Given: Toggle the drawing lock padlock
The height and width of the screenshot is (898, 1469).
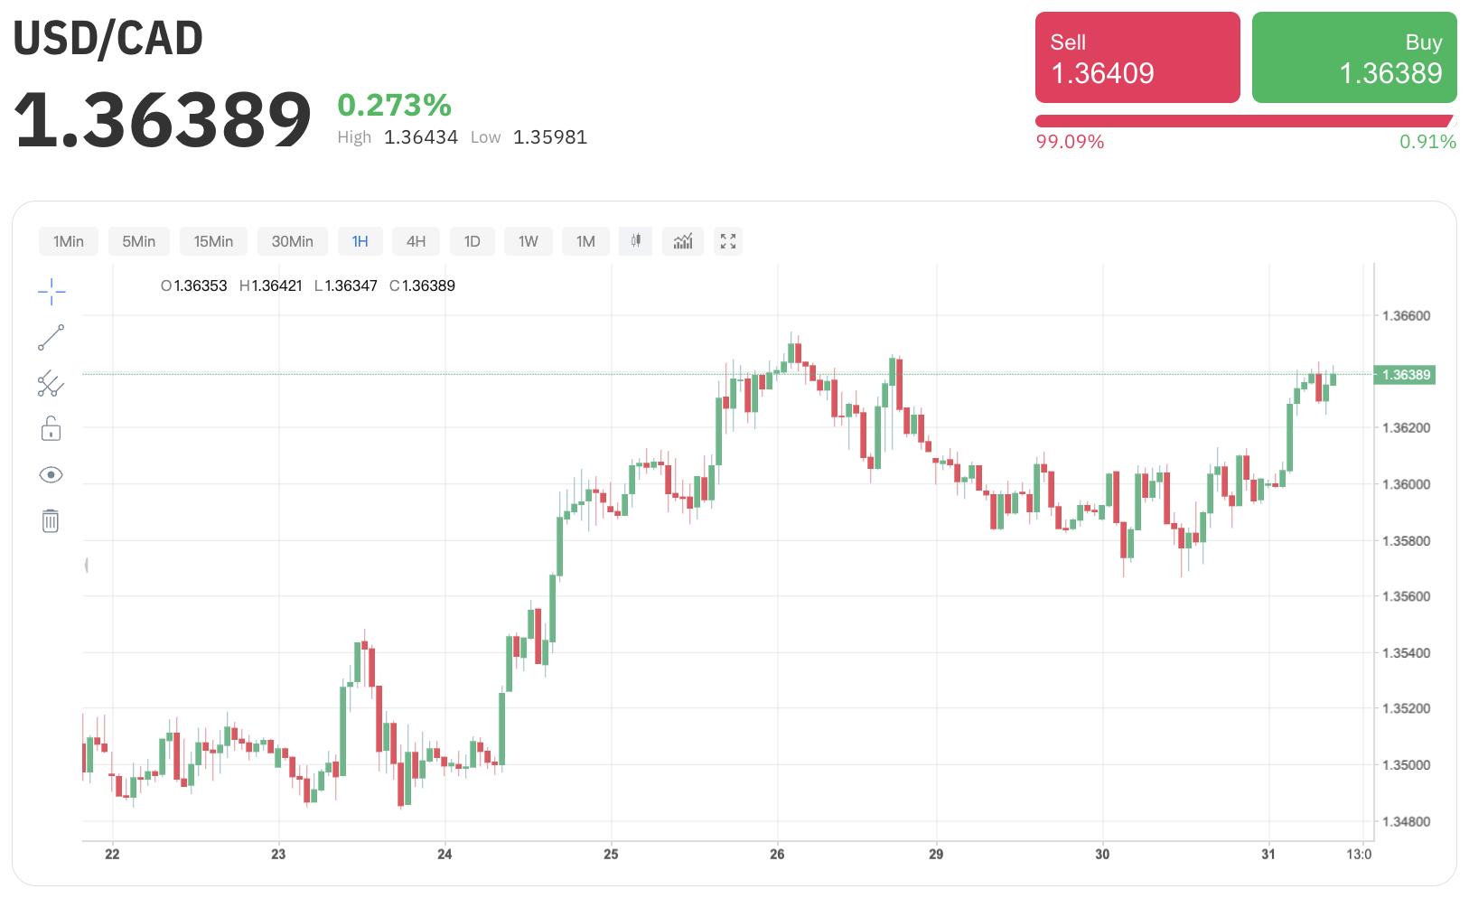Looking at the screenshot, I should pos(51,428).
